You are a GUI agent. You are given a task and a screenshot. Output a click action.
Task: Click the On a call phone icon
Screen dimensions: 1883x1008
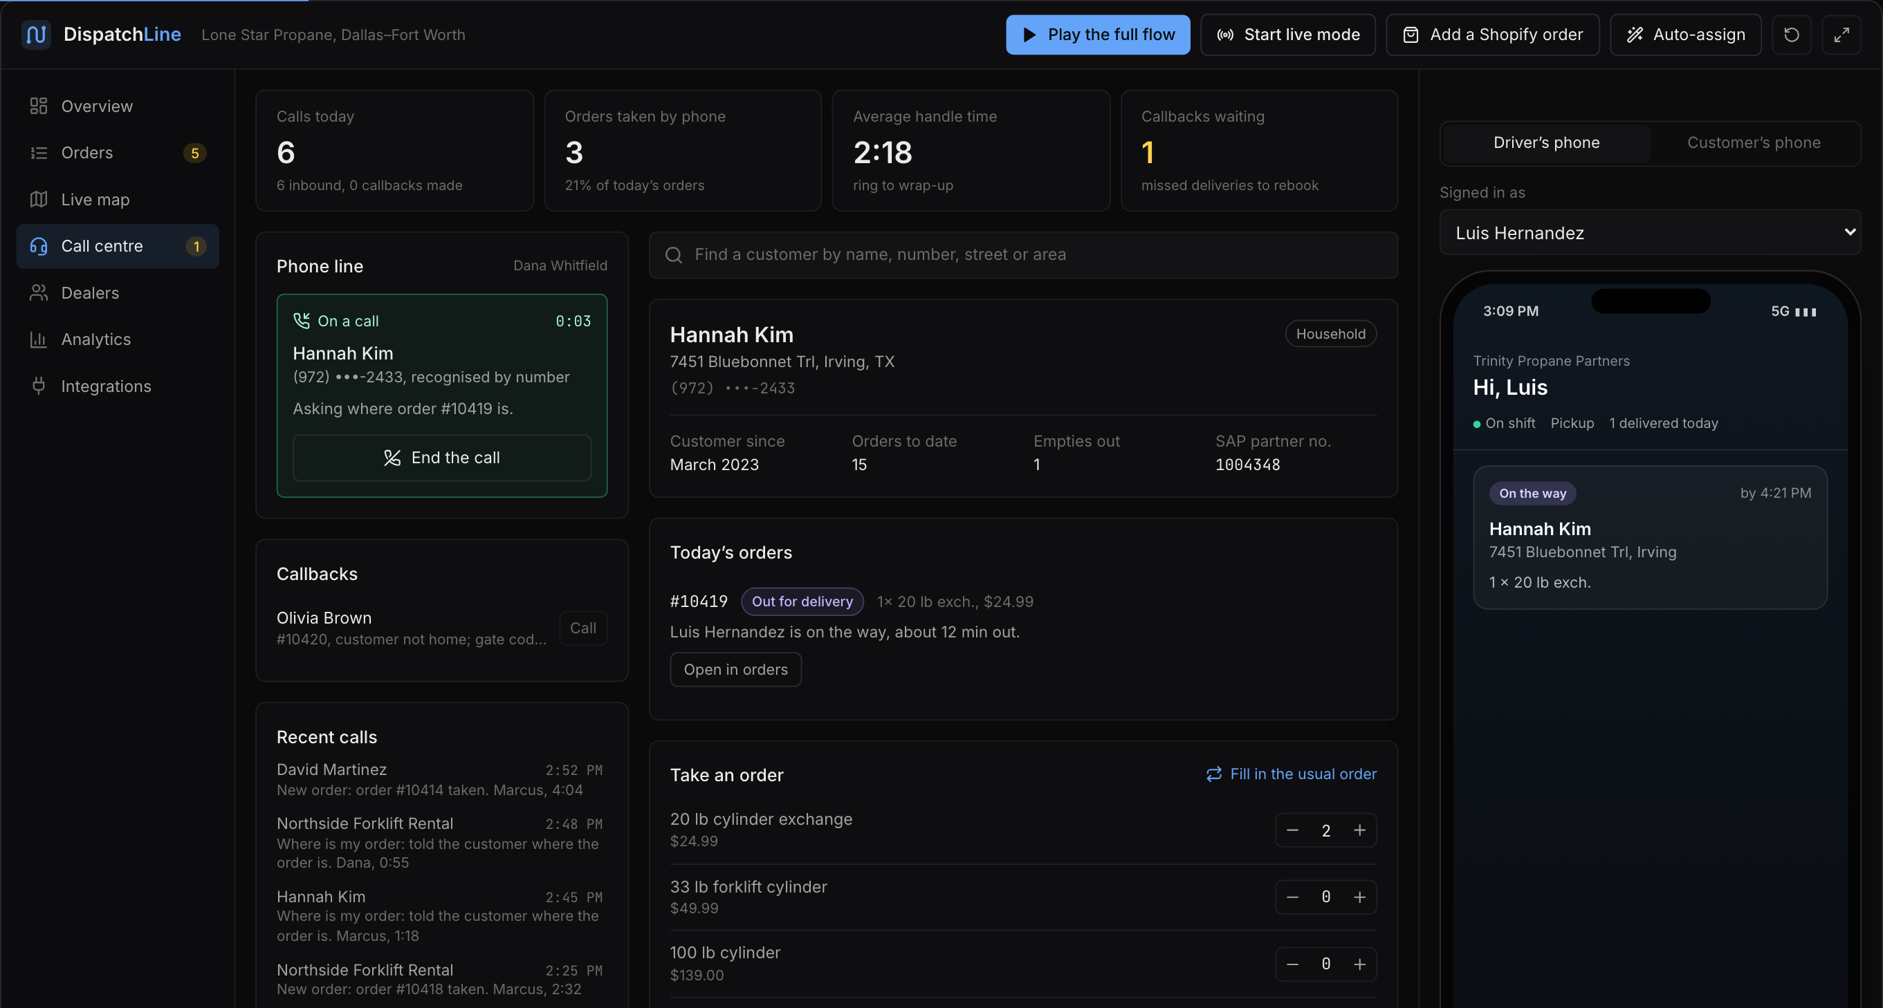[302, 321]
